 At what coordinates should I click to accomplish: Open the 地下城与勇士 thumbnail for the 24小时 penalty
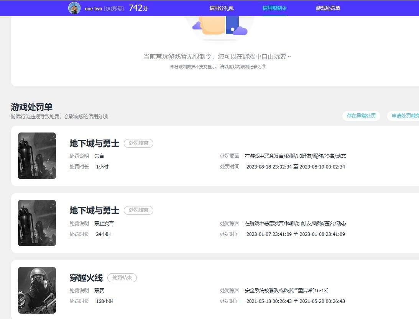[37, 223]
